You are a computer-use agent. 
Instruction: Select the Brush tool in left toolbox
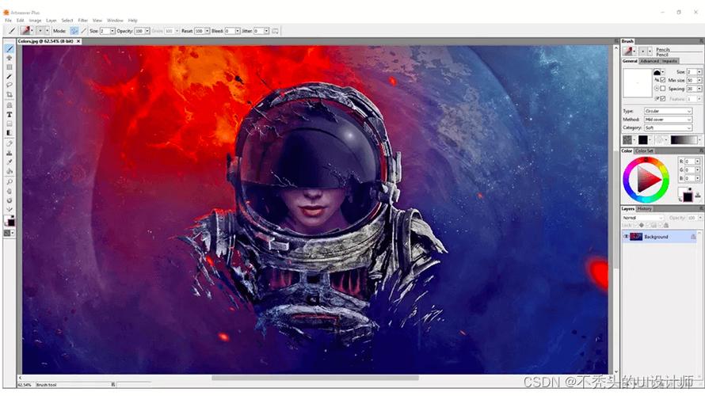point(9,49)
